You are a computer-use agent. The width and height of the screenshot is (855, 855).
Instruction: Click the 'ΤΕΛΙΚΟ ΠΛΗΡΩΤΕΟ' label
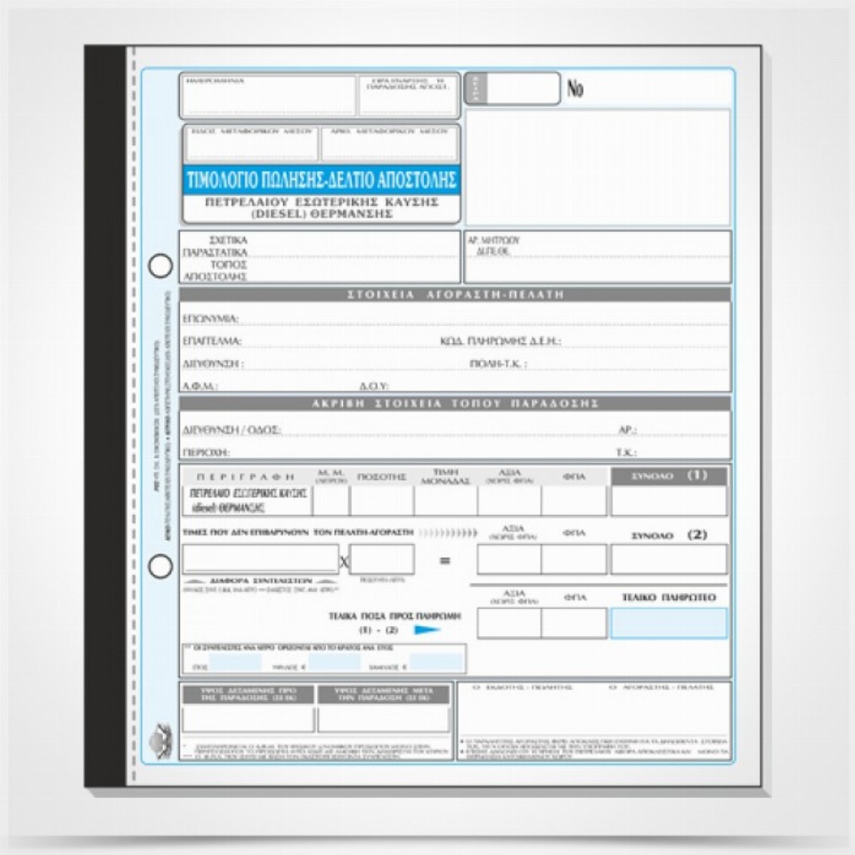pyautogui.click(x=669, y=598)
